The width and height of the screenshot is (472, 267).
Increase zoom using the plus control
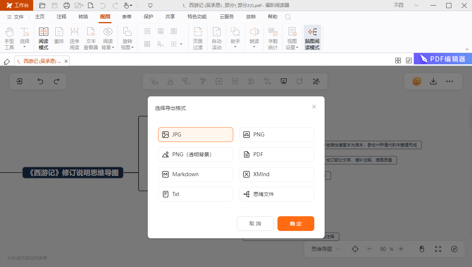coord(401,249)
